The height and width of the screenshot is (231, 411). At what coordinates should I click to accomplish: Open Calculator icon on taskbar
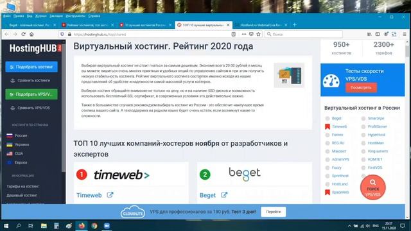click(x=57, y=226)
